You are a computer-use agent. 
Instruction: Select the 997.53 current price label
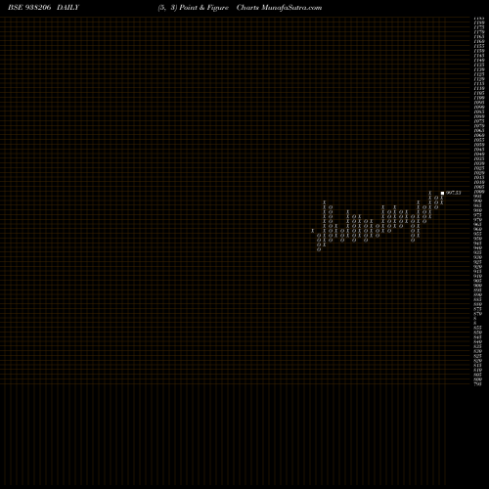point(454,193)
